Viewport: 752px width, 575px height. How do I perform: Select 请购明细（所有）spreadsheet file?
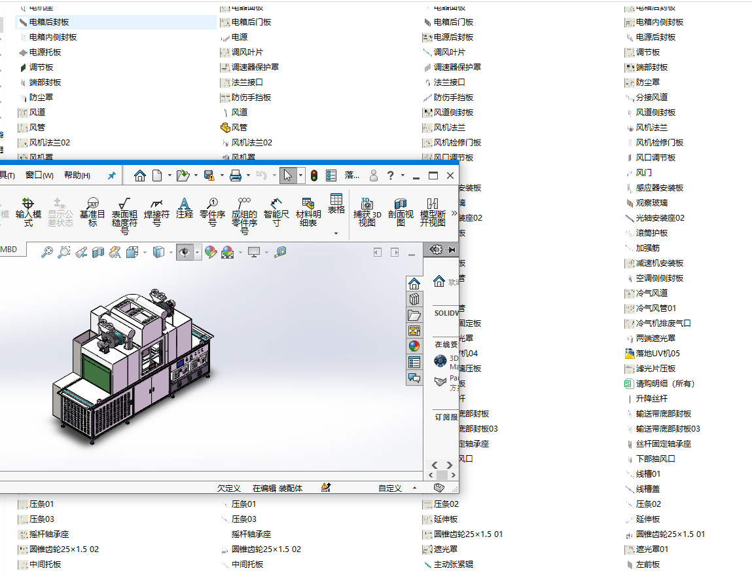[659, 384]
